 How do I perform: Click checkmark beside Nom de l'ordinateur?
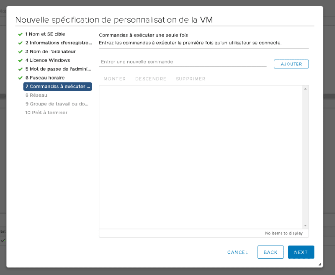(x=20, y=52)
